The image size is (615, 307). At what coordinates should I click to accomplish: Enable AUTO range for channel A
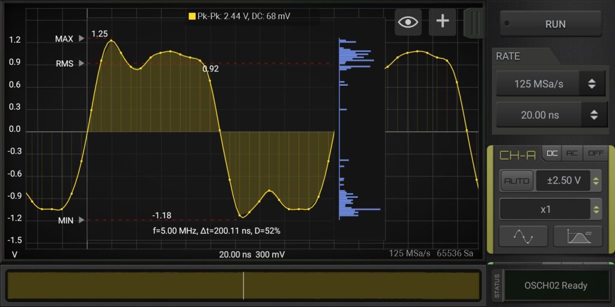pos(517,180)
